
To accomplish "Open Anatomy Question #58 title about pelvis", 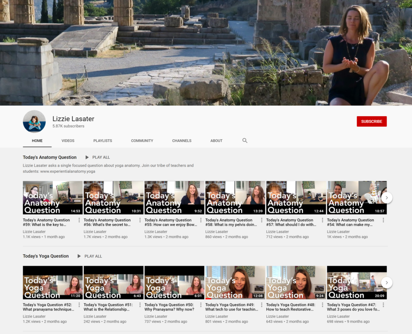I will pyautogui.click(x=231, y=222).
